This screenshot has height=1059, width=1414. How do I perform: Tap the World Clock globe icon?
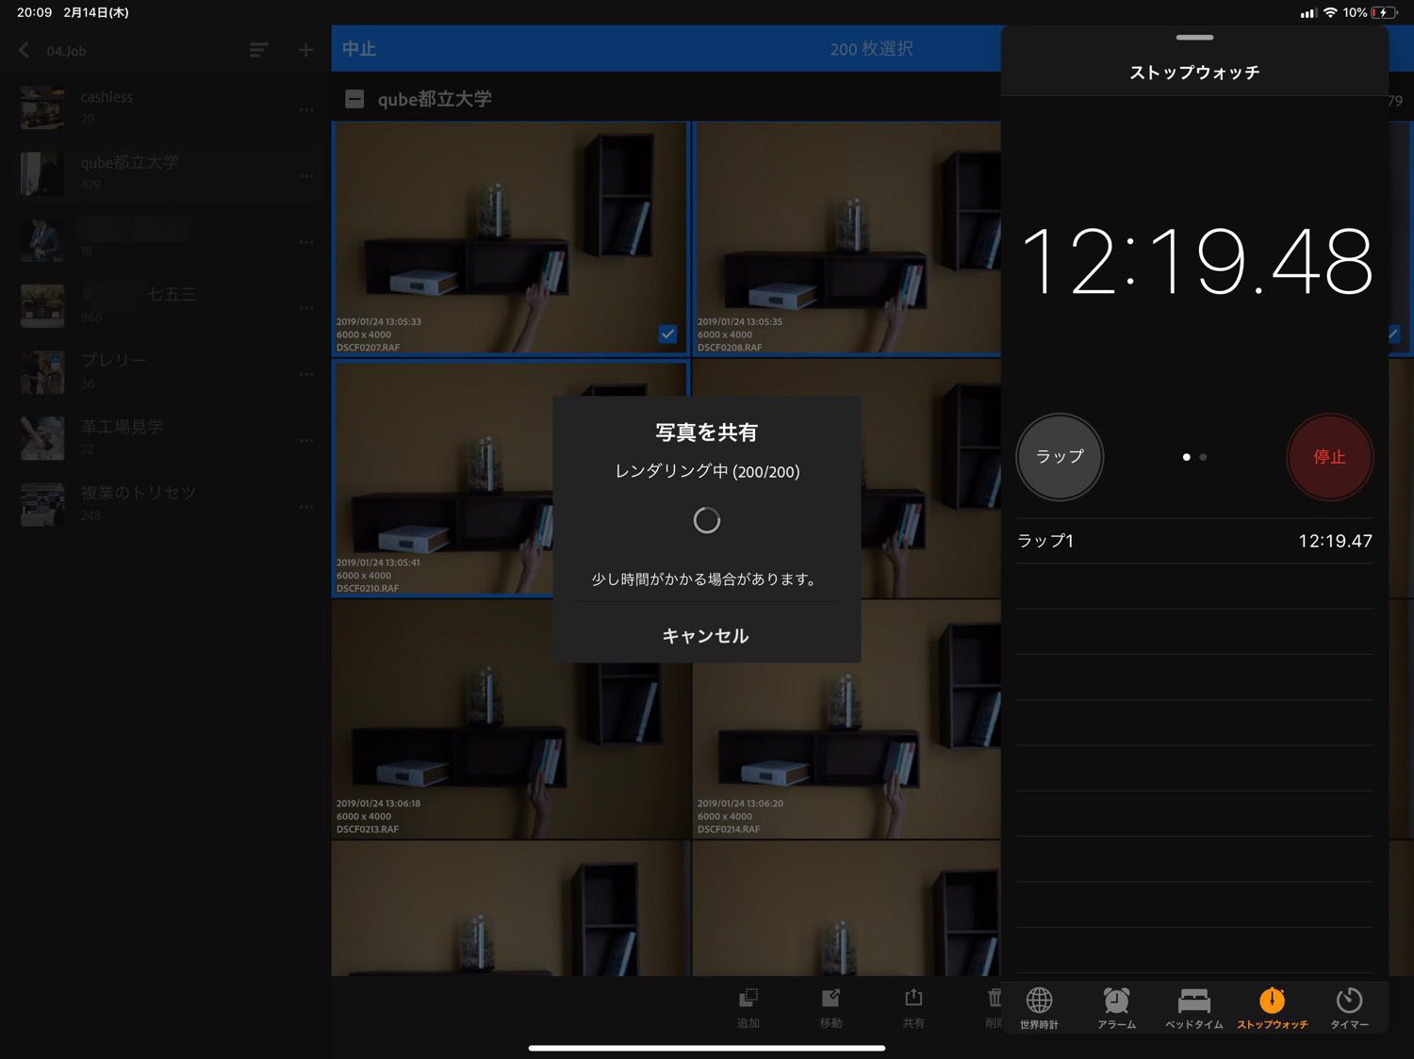pos(1039,1001)
